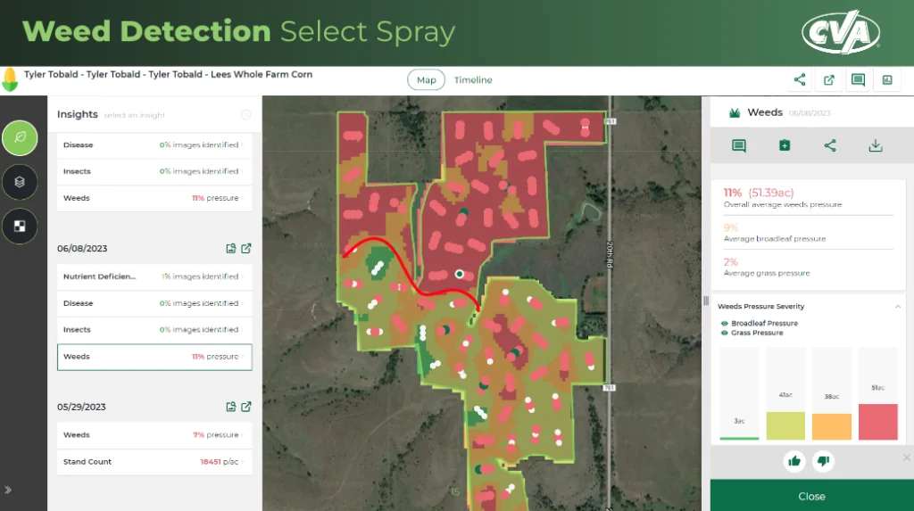Switch to Map view
The height and width of the screenshot is (511, 914).
click(x=426, y=80)
